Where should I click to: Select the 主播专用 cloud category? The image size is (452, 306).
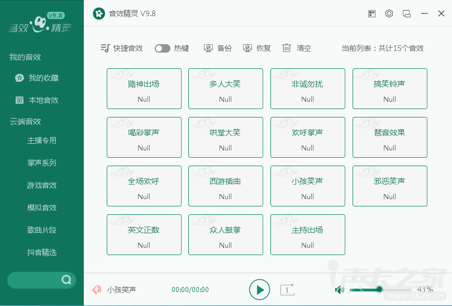[x=42, y=140]
